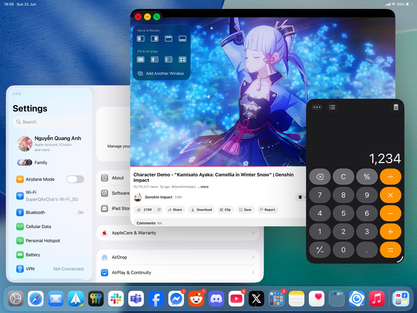Tap the 7 key in Calculator
The width and height of the screenshot is (417, 313).
(x=320, y=195)
